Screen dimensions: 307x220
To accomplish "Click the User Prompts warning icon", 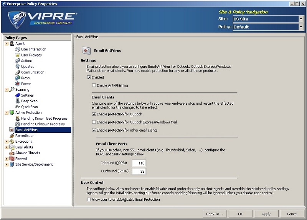I will click(x=17, y=55).
